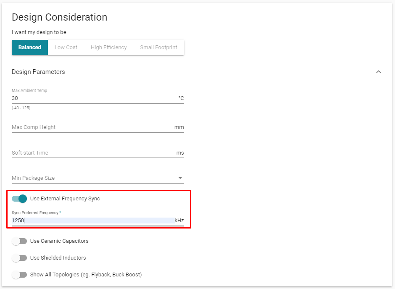Click the Use External Frequency Sync label
The height and width of the screenshot is (289, 395).
[65, 199]
